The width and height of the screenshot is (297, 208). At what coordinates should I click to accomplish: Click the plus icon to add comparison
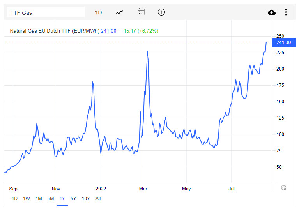click(161, 12)
